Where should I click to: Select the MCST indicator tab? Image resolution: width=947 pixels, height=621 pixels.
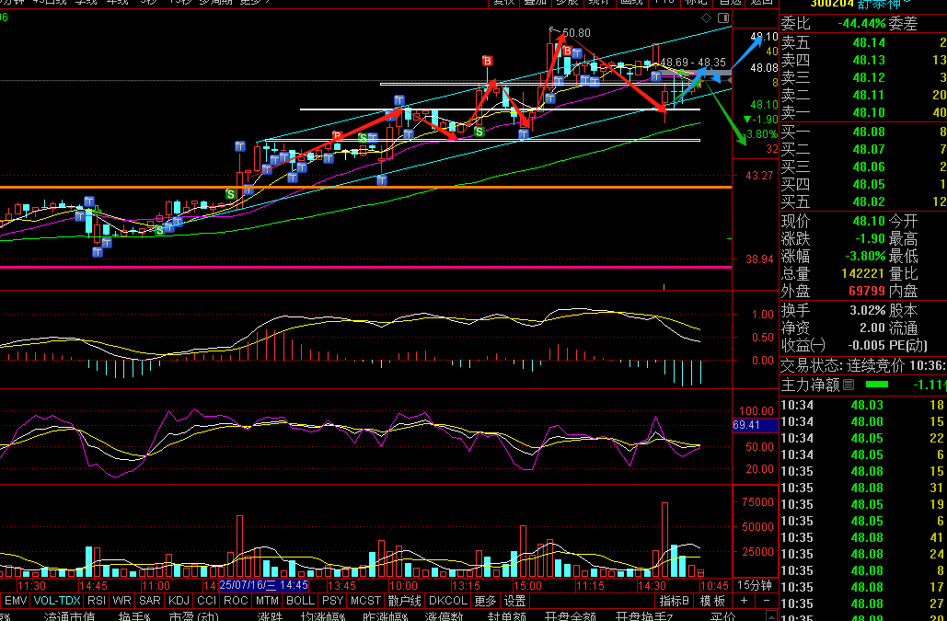pos(366,601)
